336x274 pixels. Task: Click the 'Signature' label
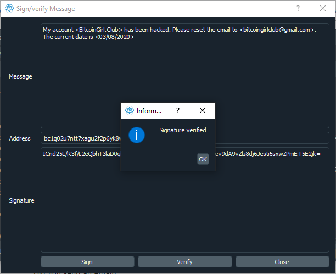21,200
